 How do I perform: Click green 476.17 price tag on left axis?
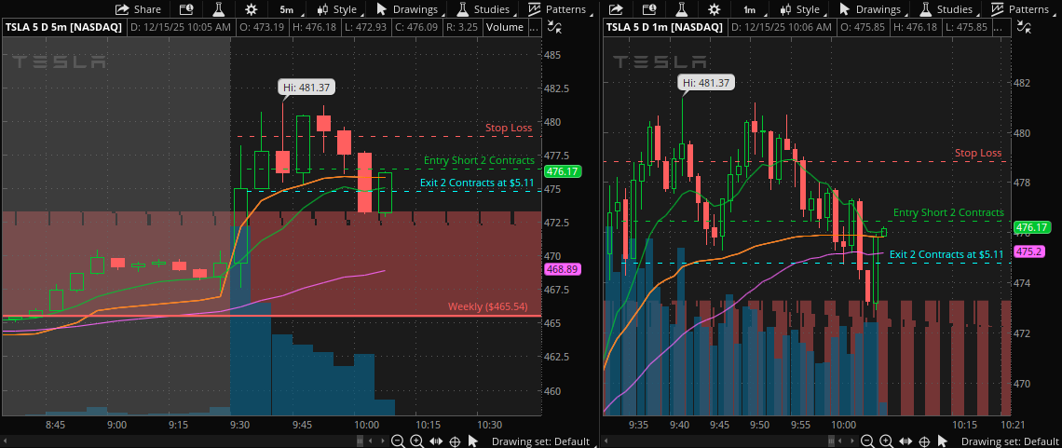point(563,172)
